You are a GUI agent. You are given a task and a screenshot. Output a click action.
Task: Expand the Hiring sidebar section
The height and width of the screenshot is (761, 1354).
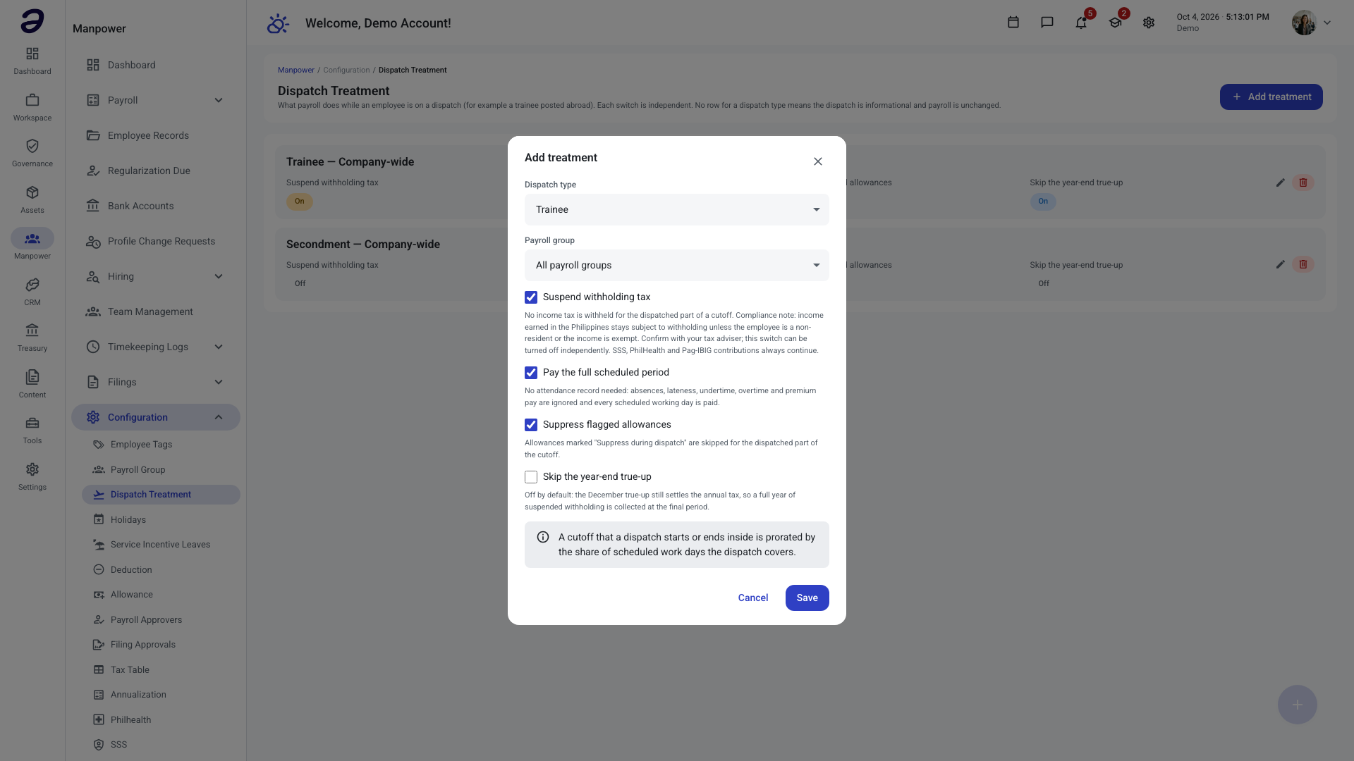(x=155, y=276)
